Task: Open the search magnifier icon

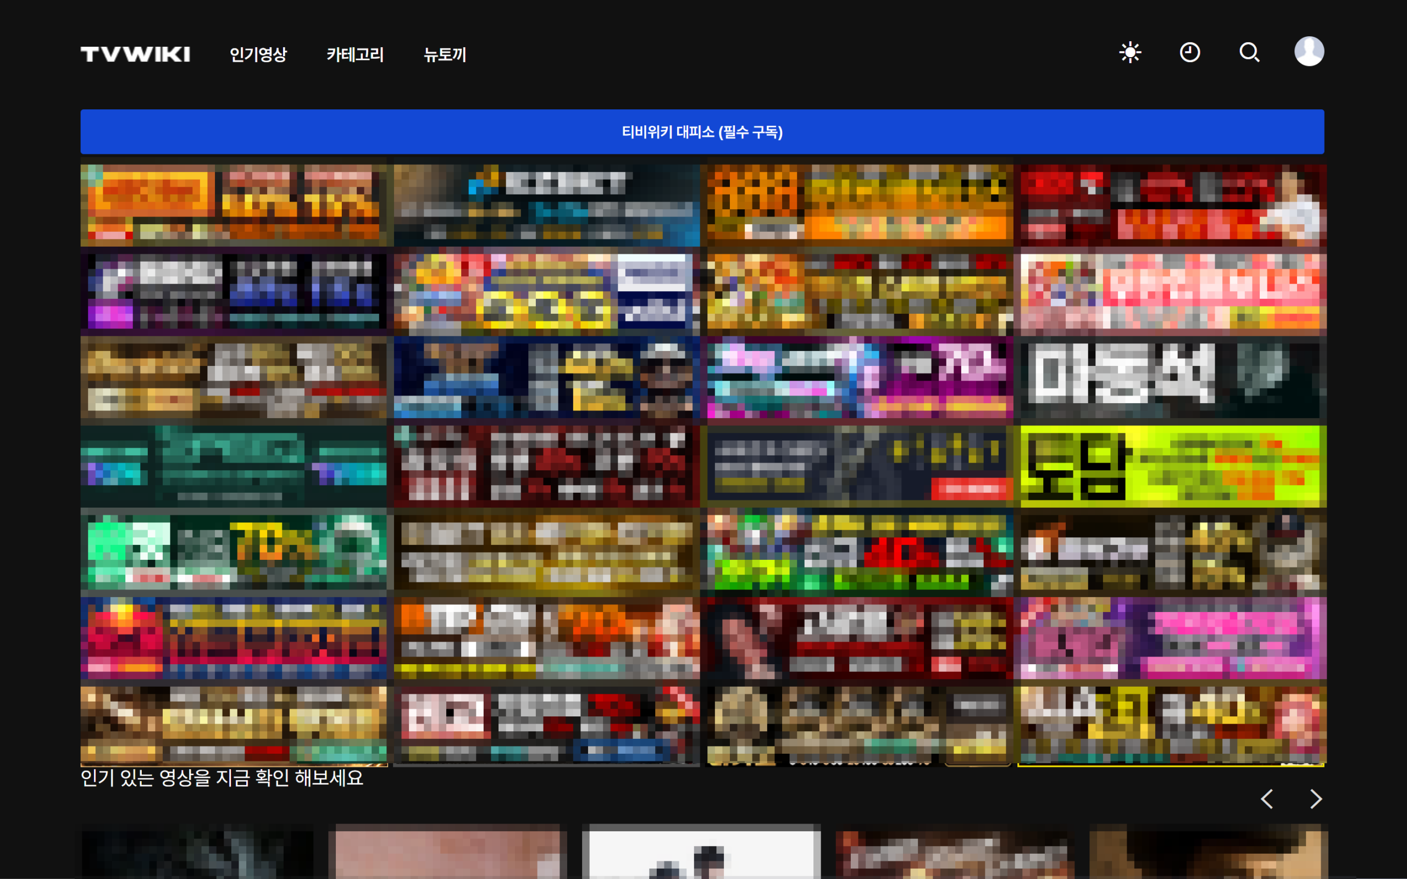Action: (x=1249, y=52)
